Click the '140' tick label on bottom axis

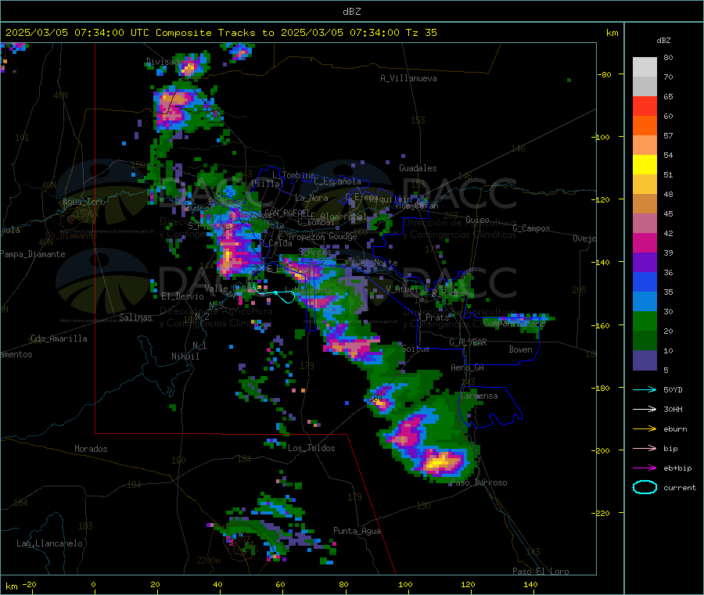(530, 584)
